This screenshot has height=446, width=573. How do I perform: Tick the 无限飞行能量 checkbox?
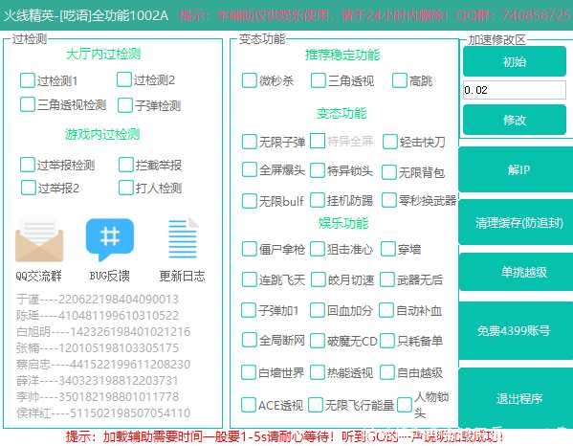tap(316, 405)
